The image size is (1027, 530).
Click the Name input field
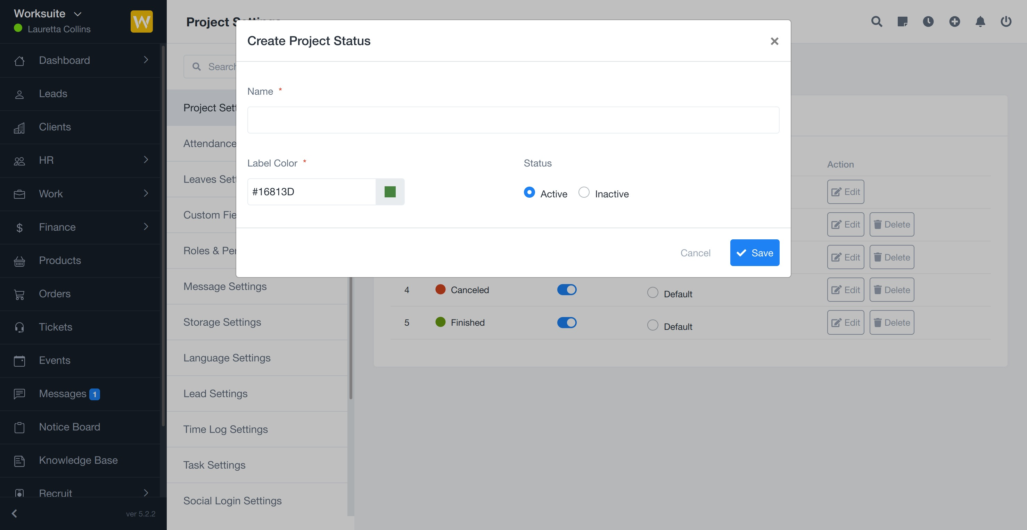513,120
